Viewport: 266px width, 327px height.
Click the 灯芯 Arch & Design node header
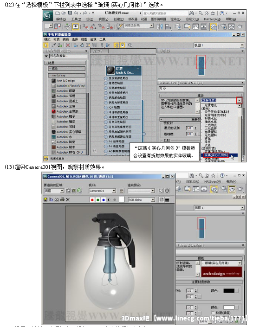point(124,71)
